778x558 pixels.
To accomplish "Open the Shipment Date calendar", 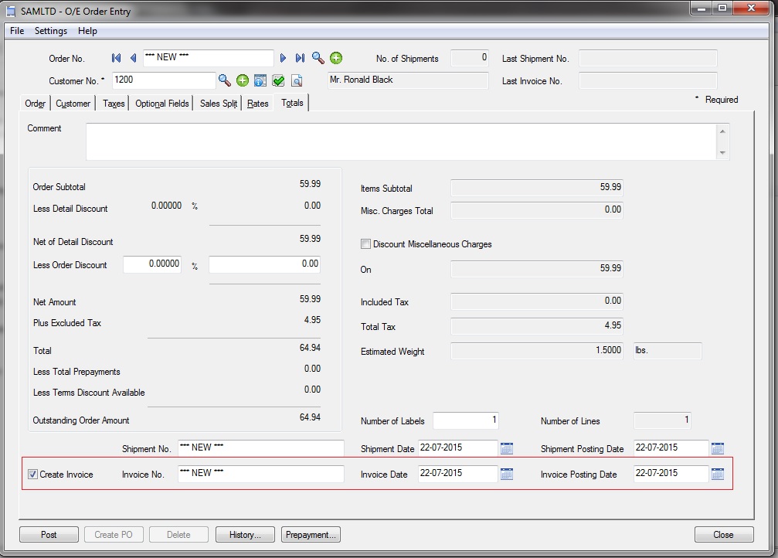I will pyautogui.click(x=507, y=448).
